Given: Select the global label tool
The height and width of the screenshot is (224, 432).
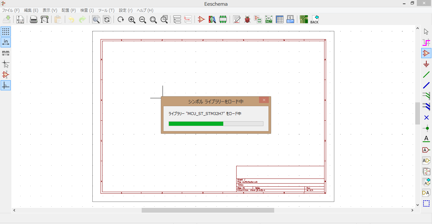Looking at the screenshot, I should pos(426,150).
